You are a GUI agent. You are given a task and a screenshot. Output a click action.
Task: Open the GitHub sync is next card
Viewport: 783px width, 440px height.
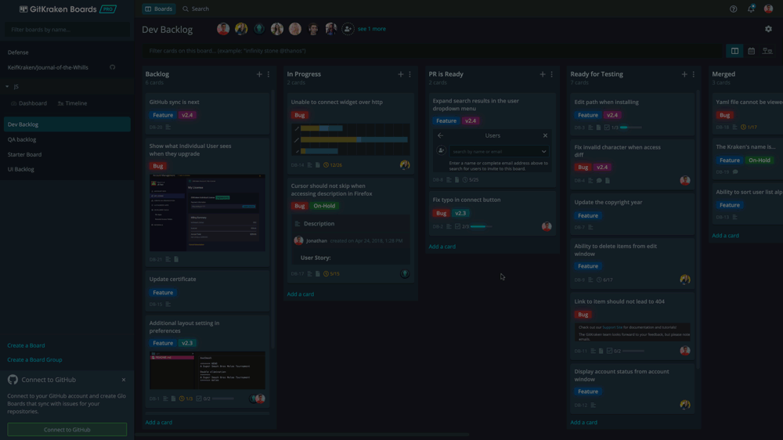207,114
